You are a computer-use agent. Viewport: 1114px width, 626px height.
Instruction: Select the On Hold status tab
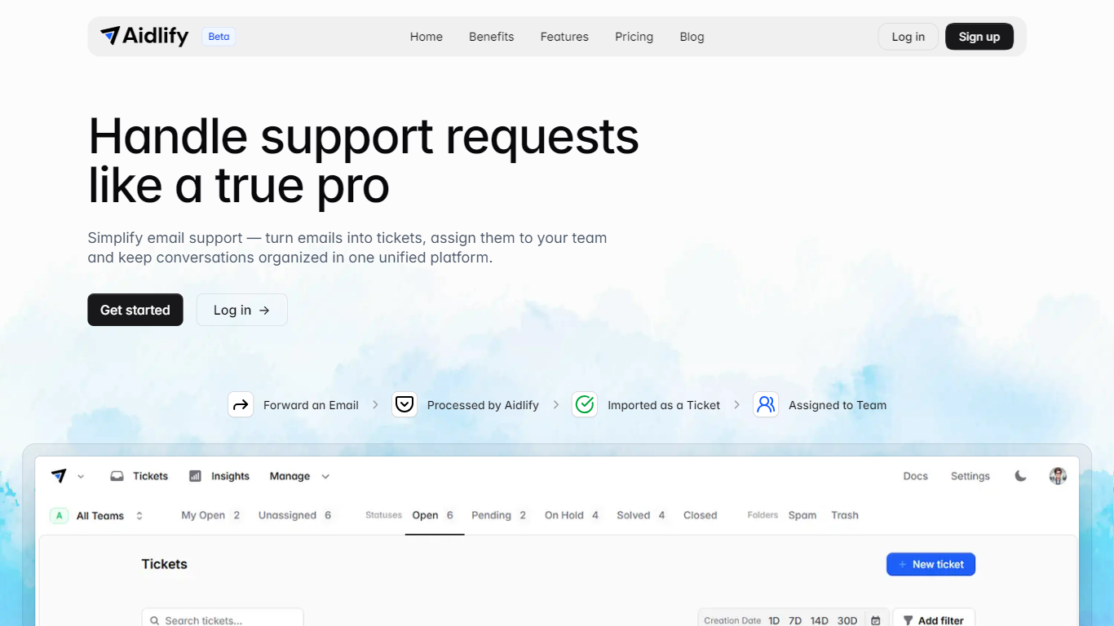click(572, 515)
